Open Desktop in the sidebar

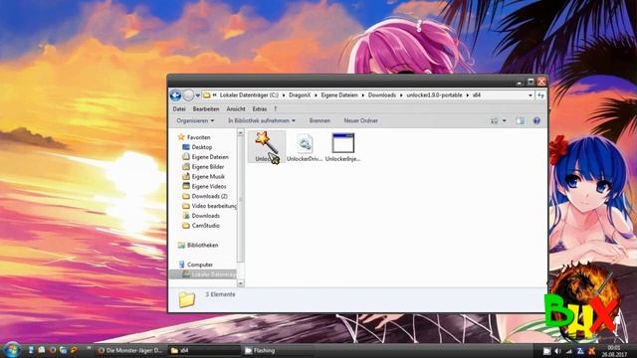197,147
